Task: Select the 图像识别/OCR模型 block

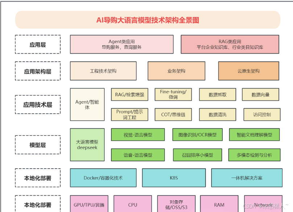Action: pyautogui.click(x=198, y=134)
